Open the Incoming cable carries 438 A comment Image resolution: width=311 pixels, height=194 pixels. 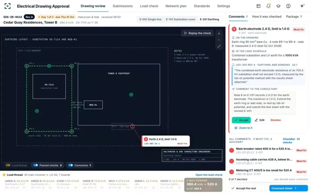268,161
